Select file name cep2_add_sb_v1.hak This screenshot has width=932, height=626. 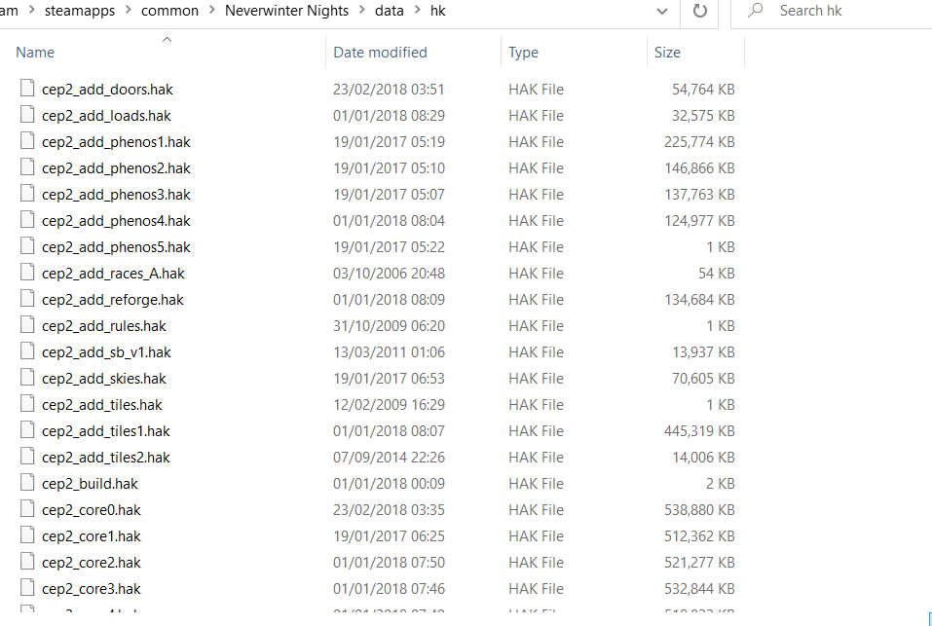point(106,352)
